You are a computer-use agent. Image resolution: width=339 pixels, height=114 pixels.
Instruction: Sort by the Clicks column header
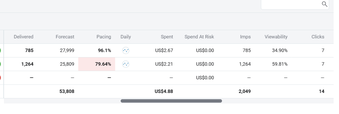[318, 37]
